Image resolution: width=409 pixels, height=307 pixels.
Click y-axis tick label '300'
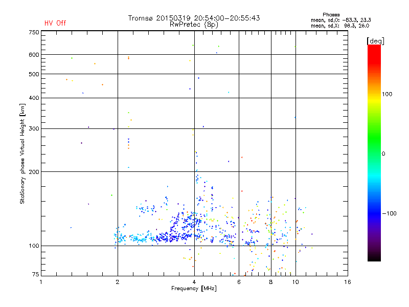point(34,129)
